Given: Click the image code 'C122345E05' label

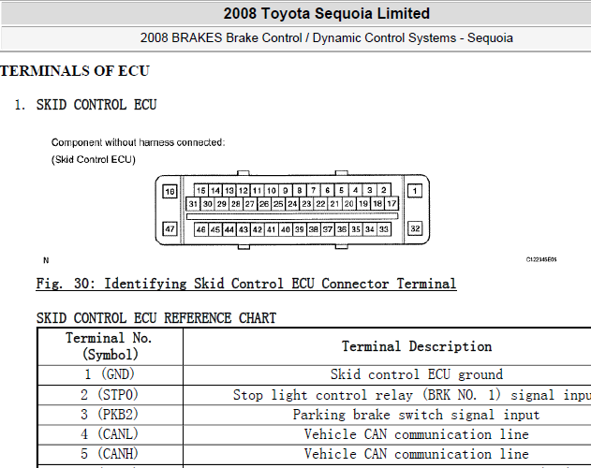Looking at the screenshot, I should click(541, 259).
